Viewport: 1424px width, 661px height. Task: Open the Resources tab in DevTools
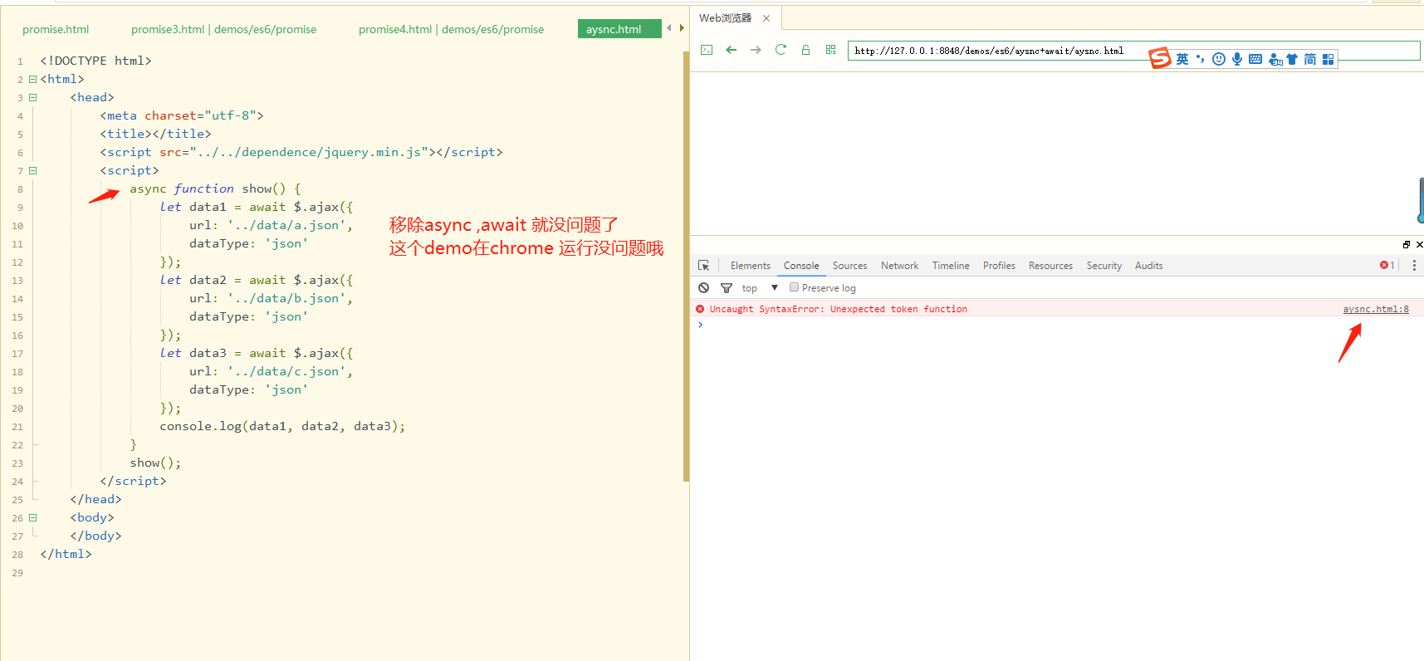[1050, 266]
